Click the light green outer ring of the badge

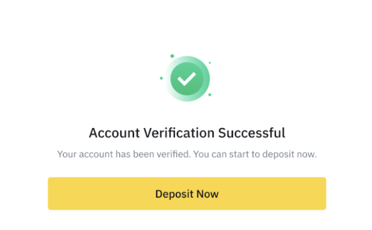[x=207, y=79]
